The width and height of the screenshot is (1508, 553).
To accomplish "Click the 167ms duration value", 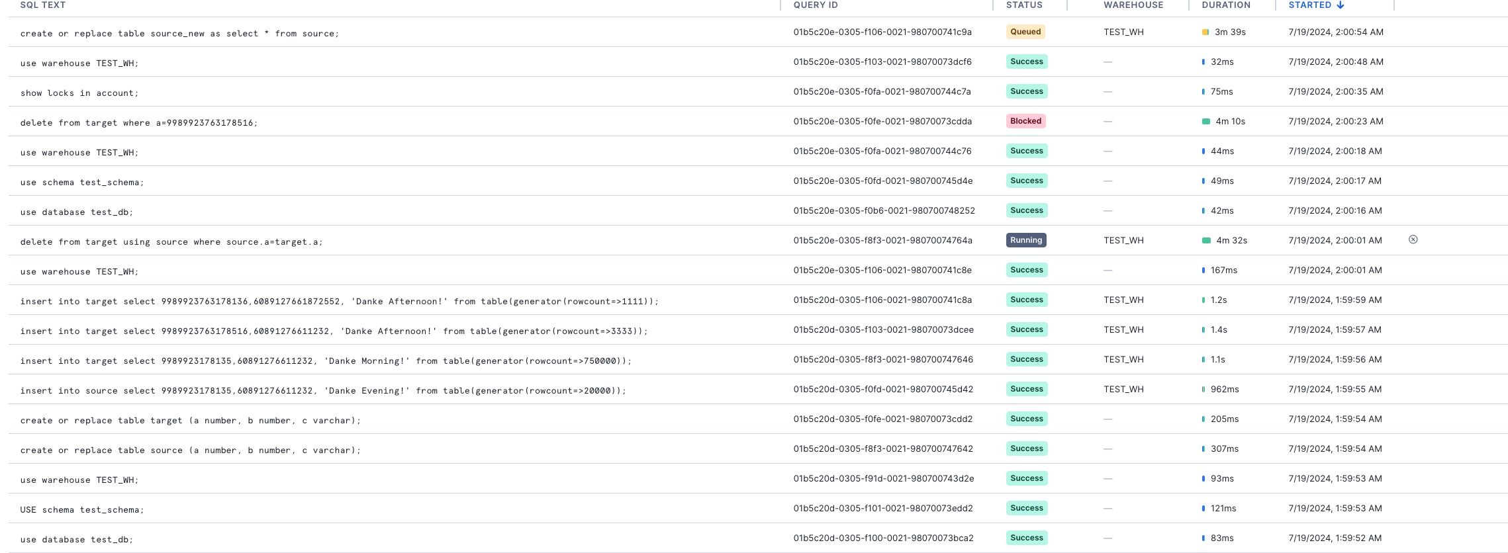I will (1223, 270).
